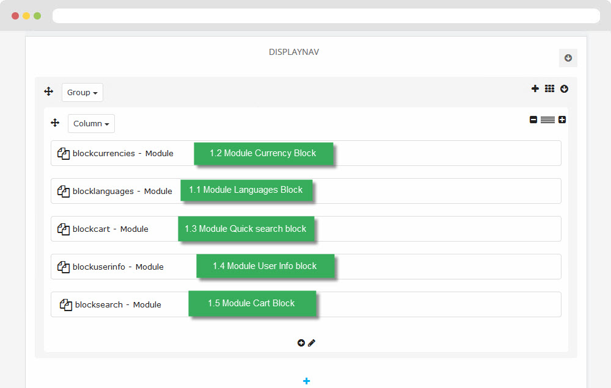Image resolution: width=611 pixels, height=388 pixels.
Task: Collapse the DISPLAYNAV panel arrow icon
Action: [x=568, y=58]
